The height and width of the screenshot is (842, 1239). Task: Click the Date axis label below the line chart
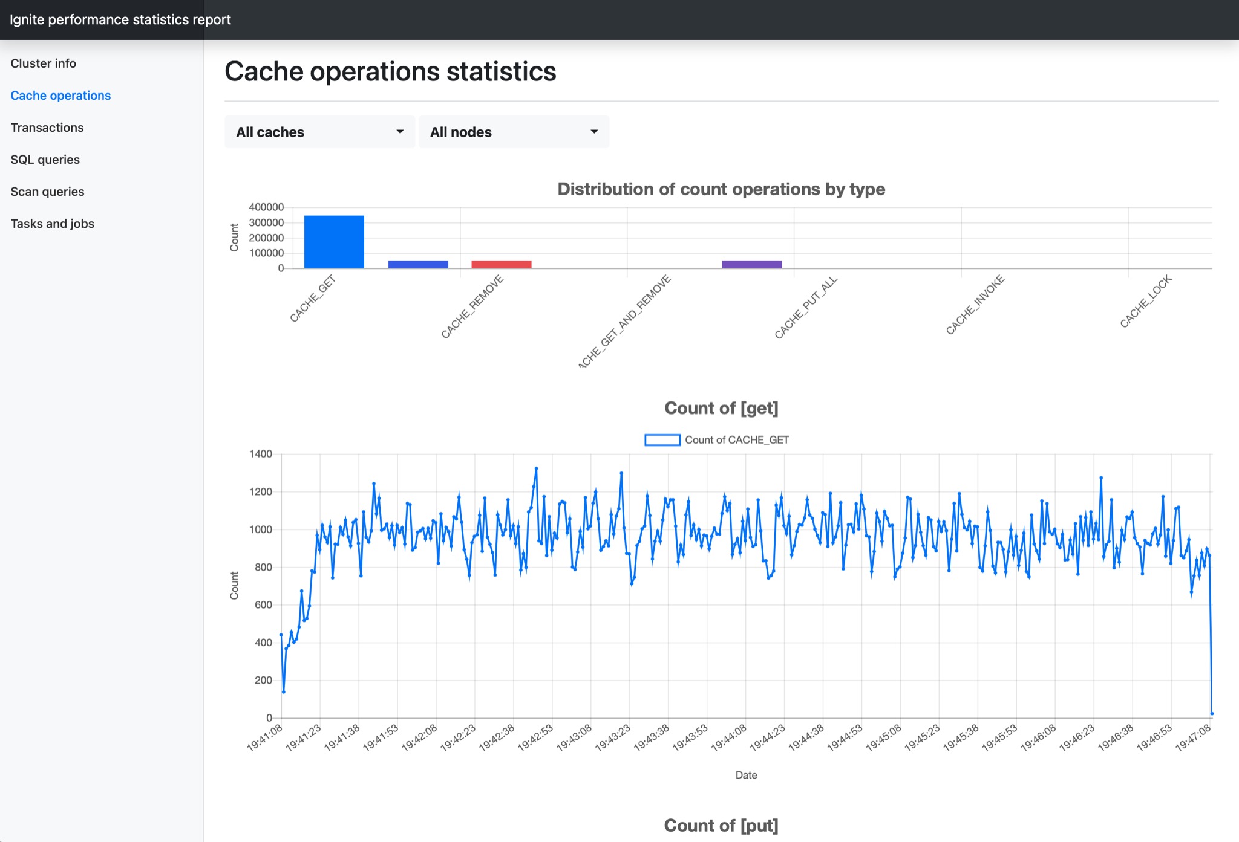coord(746,774)
